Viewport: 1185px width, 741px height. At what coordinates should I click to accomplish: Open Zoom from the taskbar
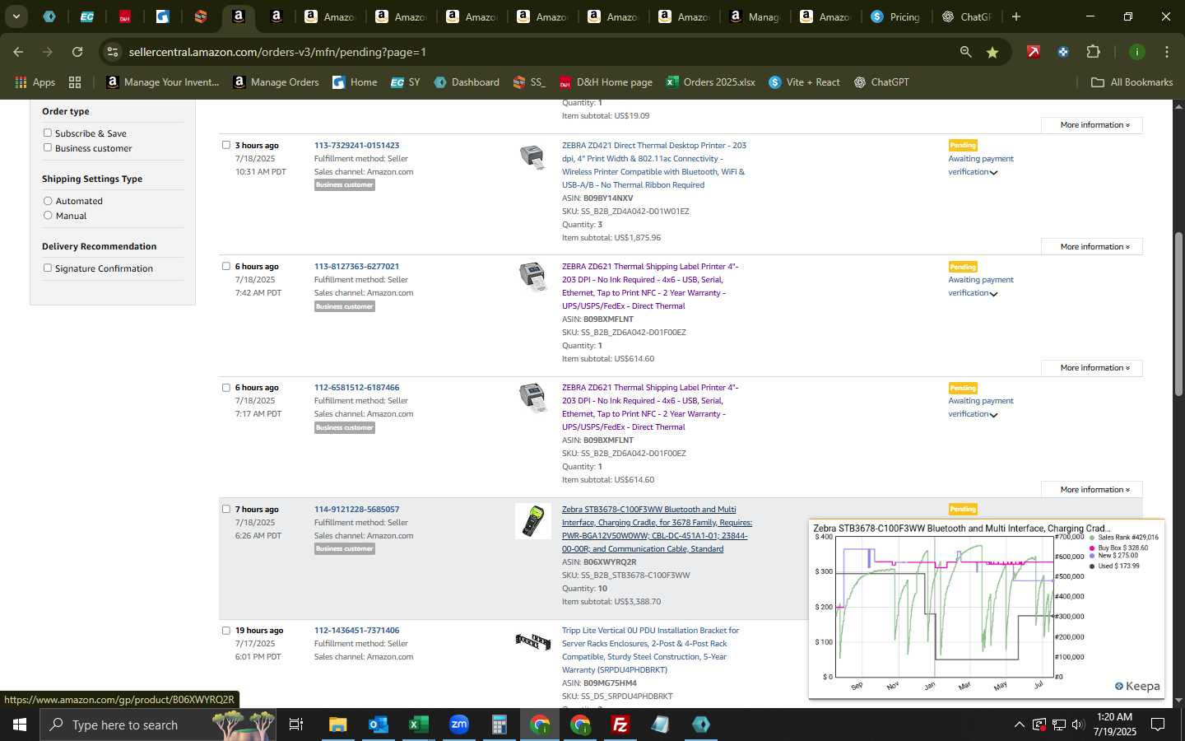pos(459,725)
